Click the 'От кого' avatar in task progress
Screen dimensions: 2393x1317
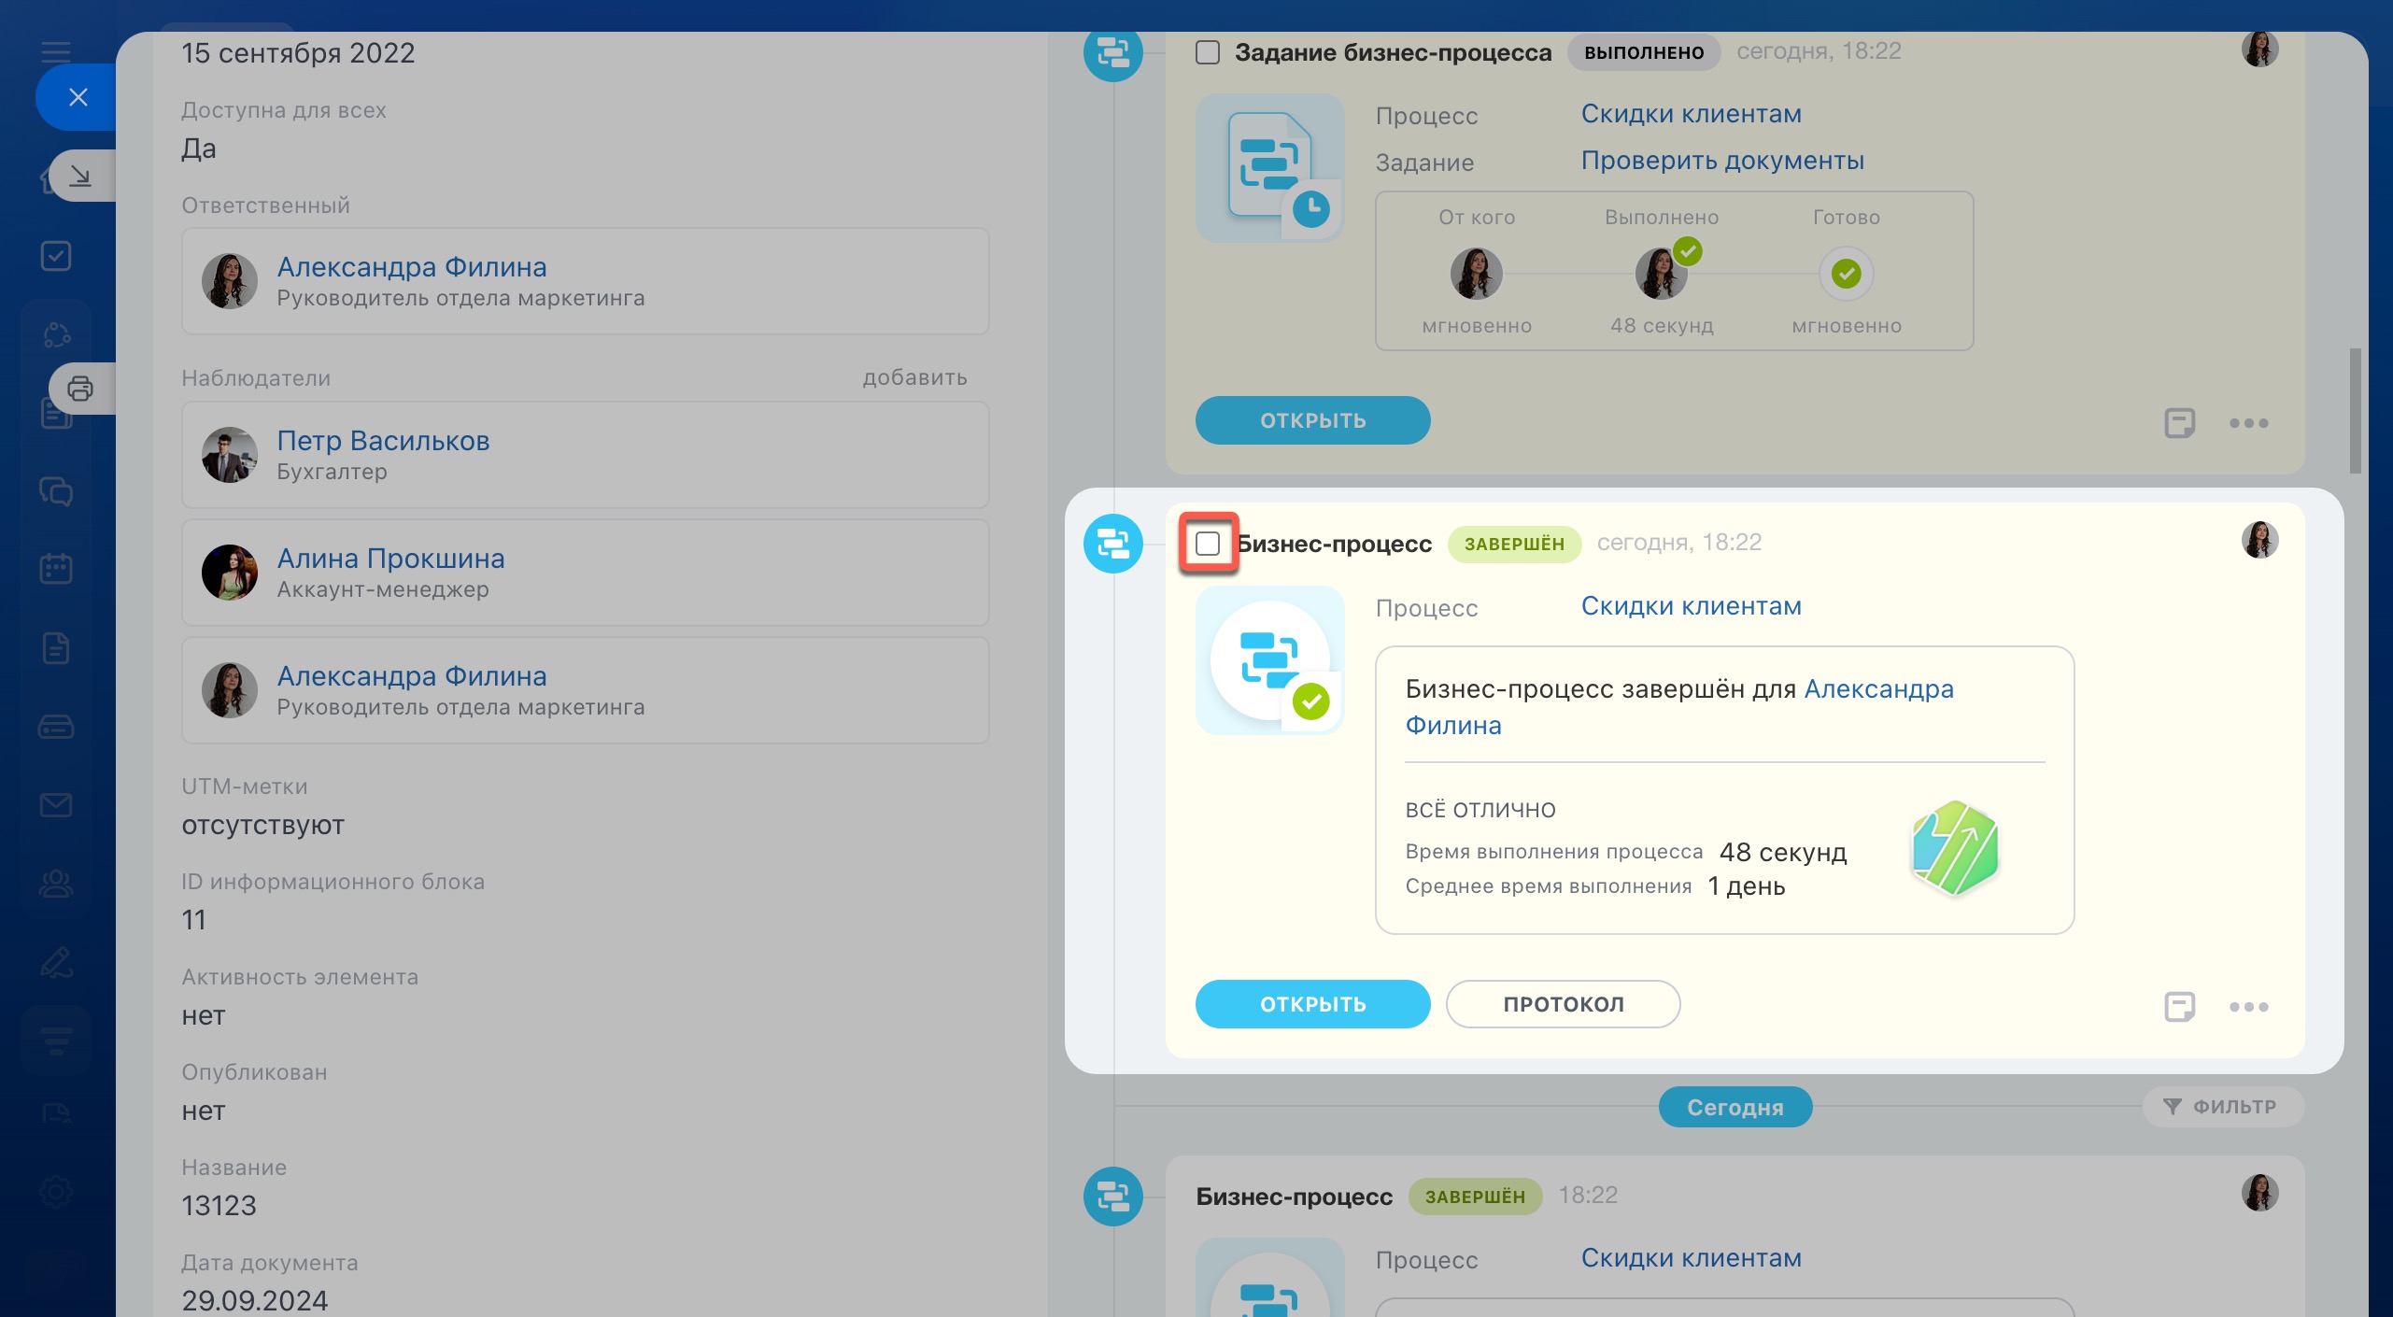click(1476, 274)
